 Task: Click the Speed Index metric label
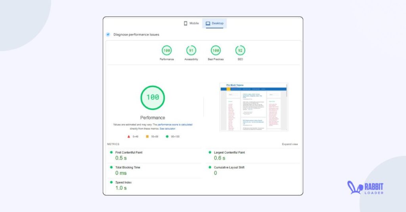click(x=123, y=183)
